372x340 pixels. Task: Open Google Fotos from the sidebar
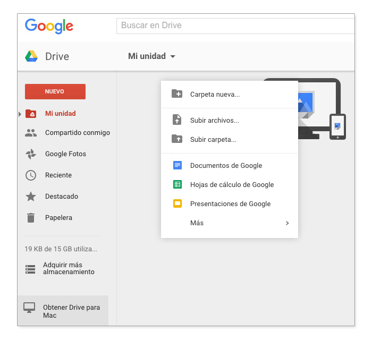pyautogui.click(x=65, y=154)
